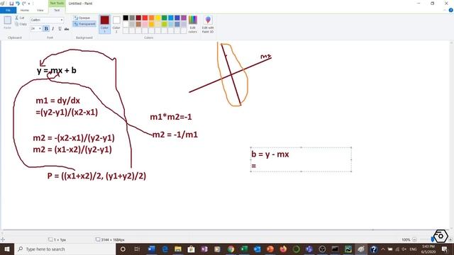Toggle Strikethrough text formatting
454x255 pixels.
click(67, 28)
